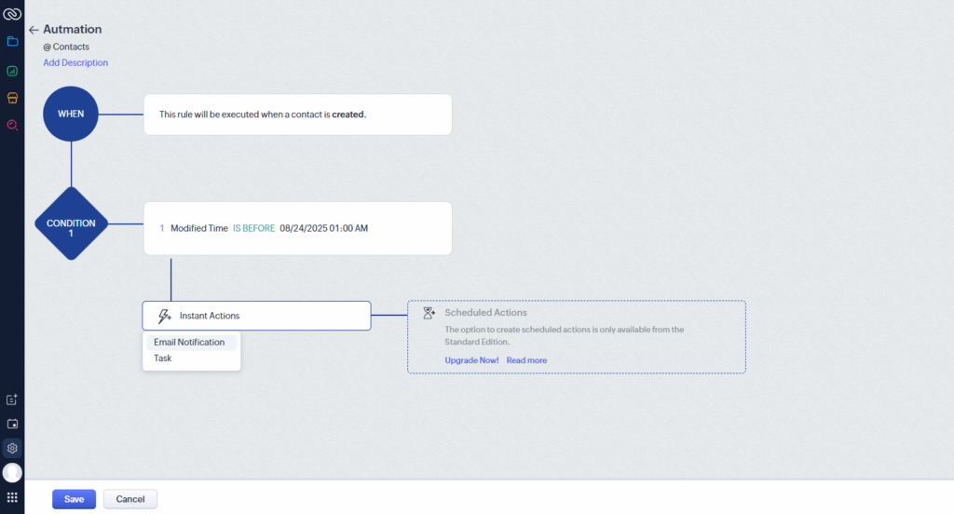
Task: Click the pink magnifier search icon
Action: pos(12,125)
